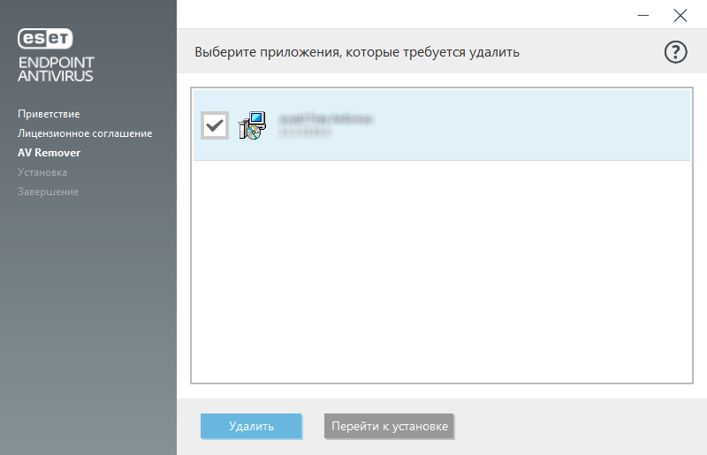
Task: Click the greyed-out Установка step
Action: click(x=42, y=172)
